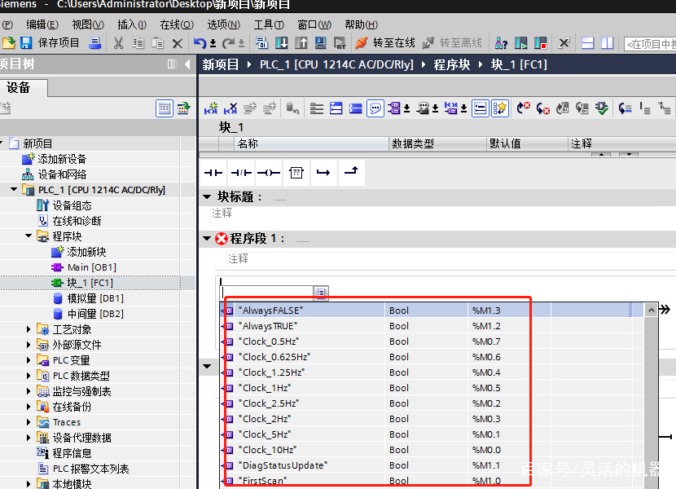
Task: Open 添加新块 under 程序块
Action: click(x=88, y=251)
